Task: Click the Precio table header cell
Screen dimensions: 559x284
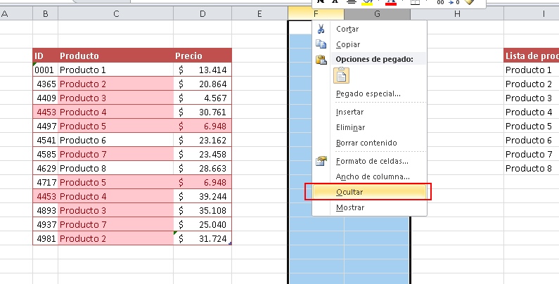Action: 202,56
